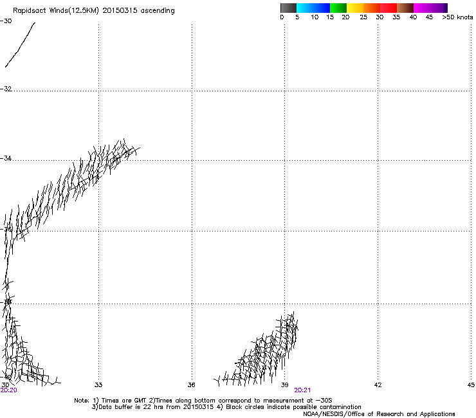Screen dimensions: 476x418
Task: Click the yellow 20-25 knots color band
Action: [355, 8]
